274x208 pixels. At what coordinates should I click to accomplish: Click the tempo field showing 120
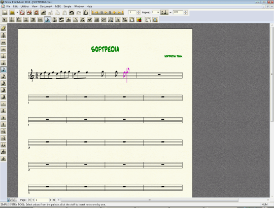[x=178, y=12]
